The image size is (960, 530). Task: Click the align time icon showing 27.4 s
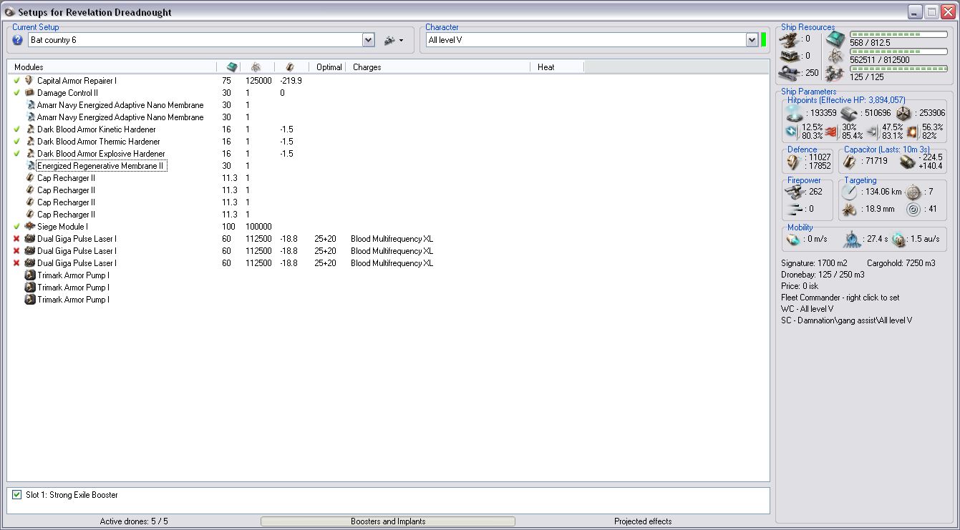tap(852, 239)
